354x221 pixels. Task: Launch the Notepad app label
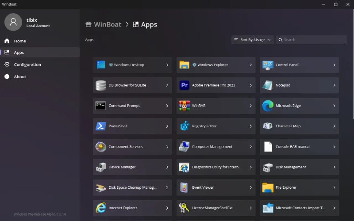283,85
